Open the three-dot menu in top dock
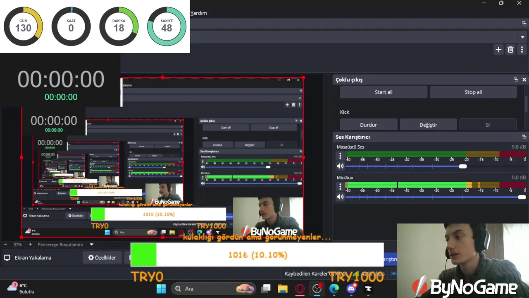The width and height of the screenshot is (529, 298). [x=522, y=50]
